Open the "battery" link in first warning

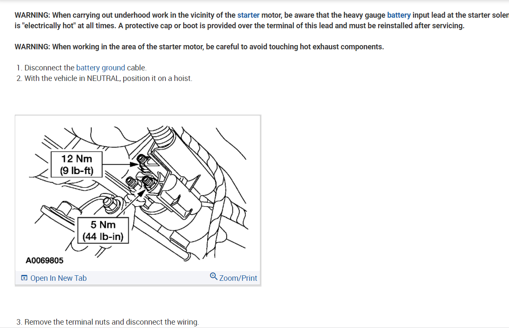click(399, 15)
